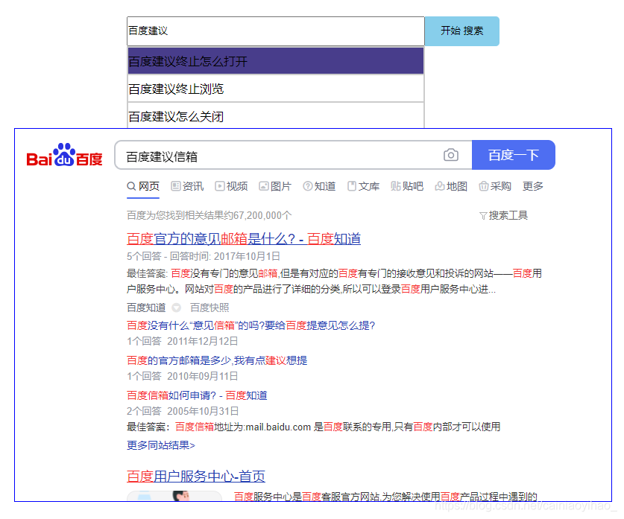Switch to the 采购 tab
This screenshot has height=519, width=624.
pyautogui.click(x=495, y=186)
